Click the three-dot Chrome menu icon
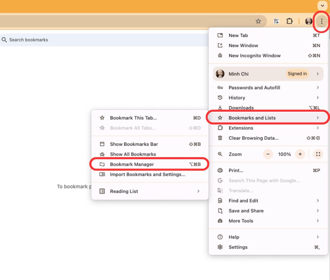The height and width of the screenshot is (280, 330). [x=321, y=21]
